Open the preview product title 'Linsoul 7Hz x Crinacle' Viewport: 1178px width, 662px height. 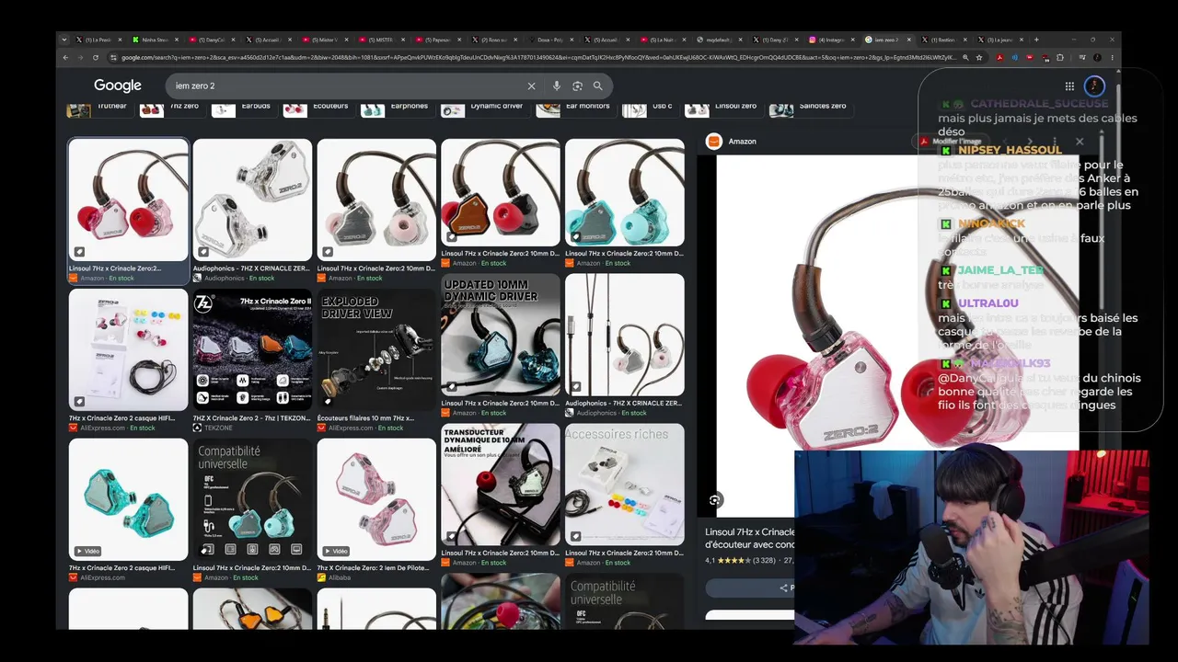(x=750, y=532)
